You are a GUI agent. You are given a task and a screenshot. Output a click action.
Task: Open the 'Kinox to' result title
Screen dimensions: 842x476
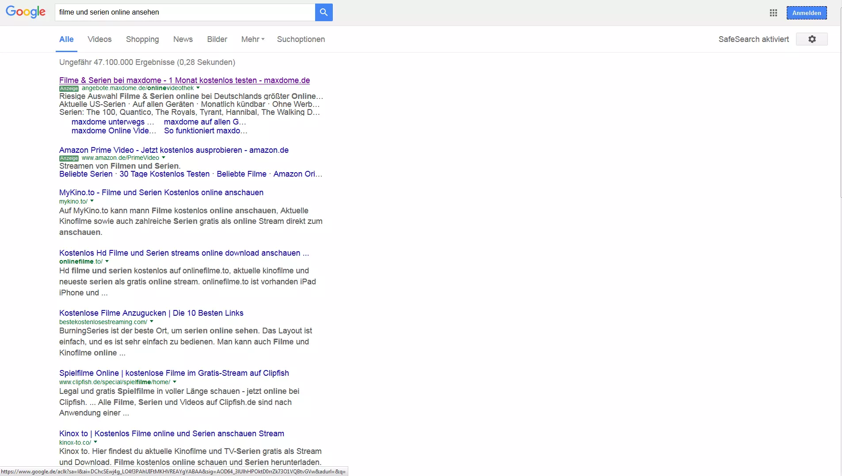pyautogui.click(x=171, y=434)
